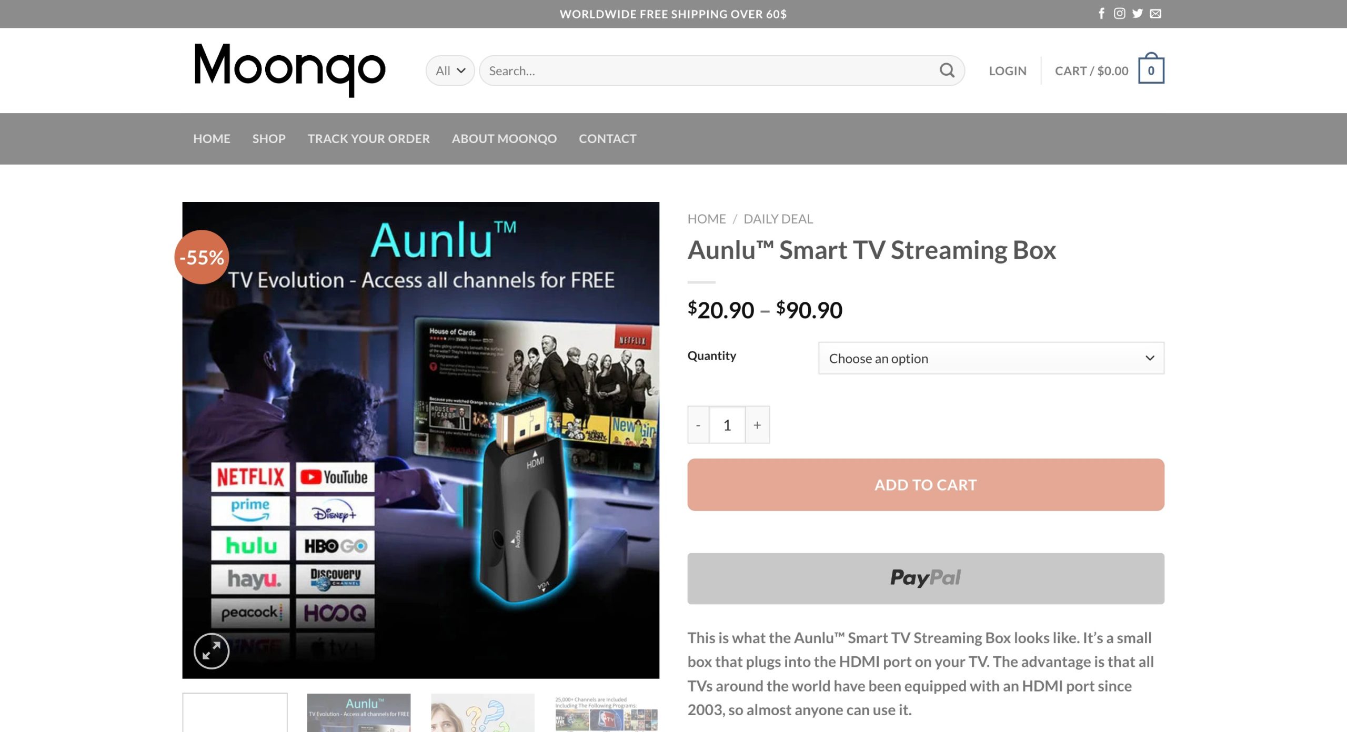Go to Track Your Order page
This screenshot has width=1347, height=732.
[x=369, y=139]
